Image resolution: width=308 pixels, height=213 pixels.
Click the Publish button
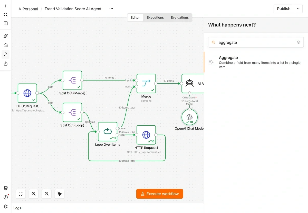click(x=284, y=9)
